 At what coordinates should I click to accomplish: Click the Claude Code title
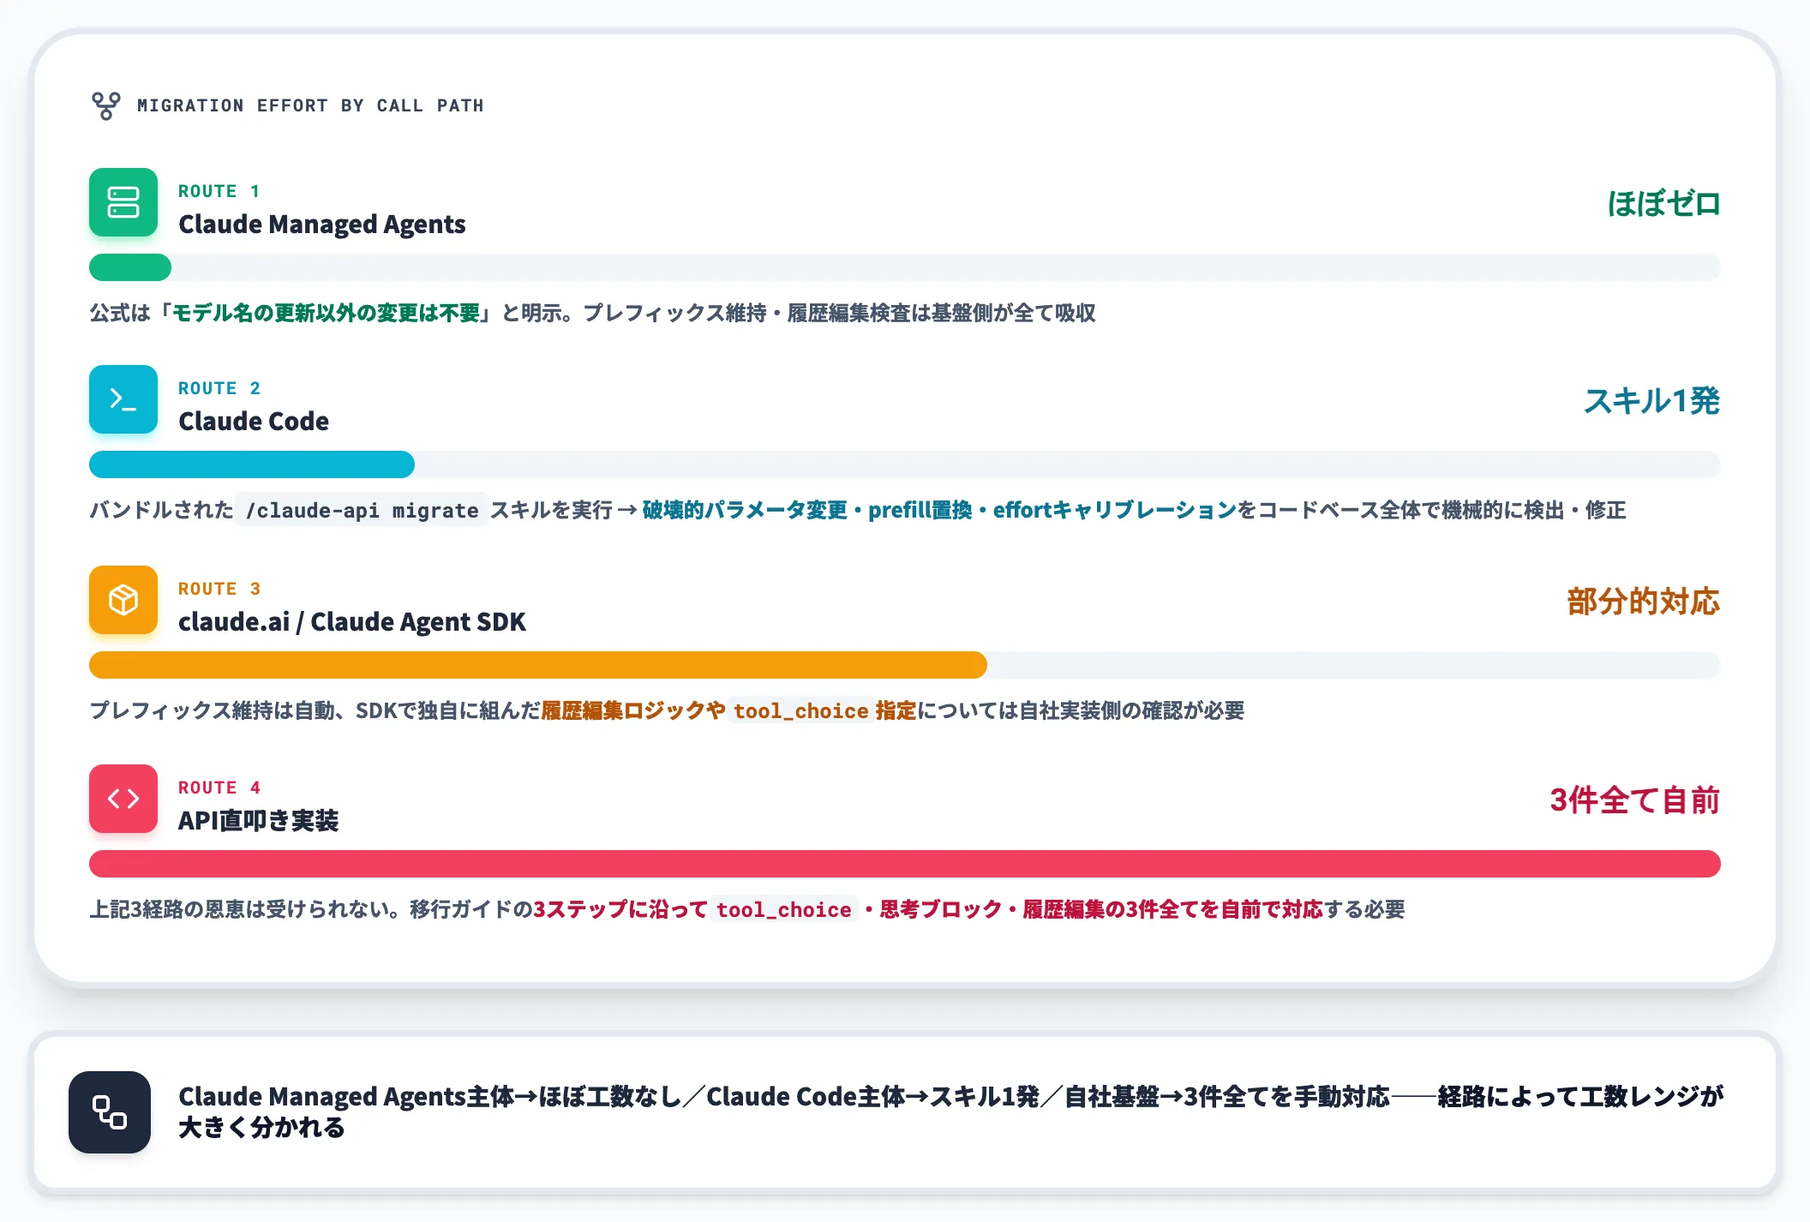254,422
